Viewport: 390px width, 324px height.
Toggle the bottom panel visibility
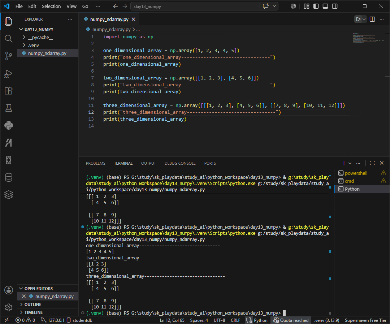[325, 6]
